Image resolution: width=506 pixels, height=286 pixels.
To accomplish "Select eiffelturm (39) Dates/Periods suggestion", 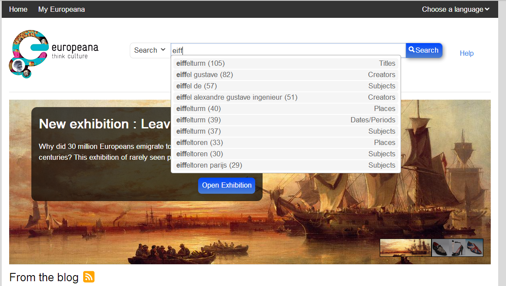I will (x=286, y=120).
